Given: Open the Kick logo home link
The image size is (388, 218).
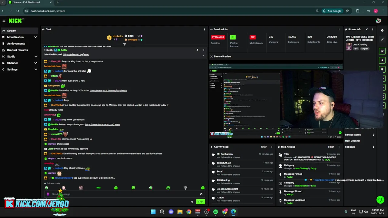Looking at the screenshot, I should pyautogui.click(x=16, y=21).
